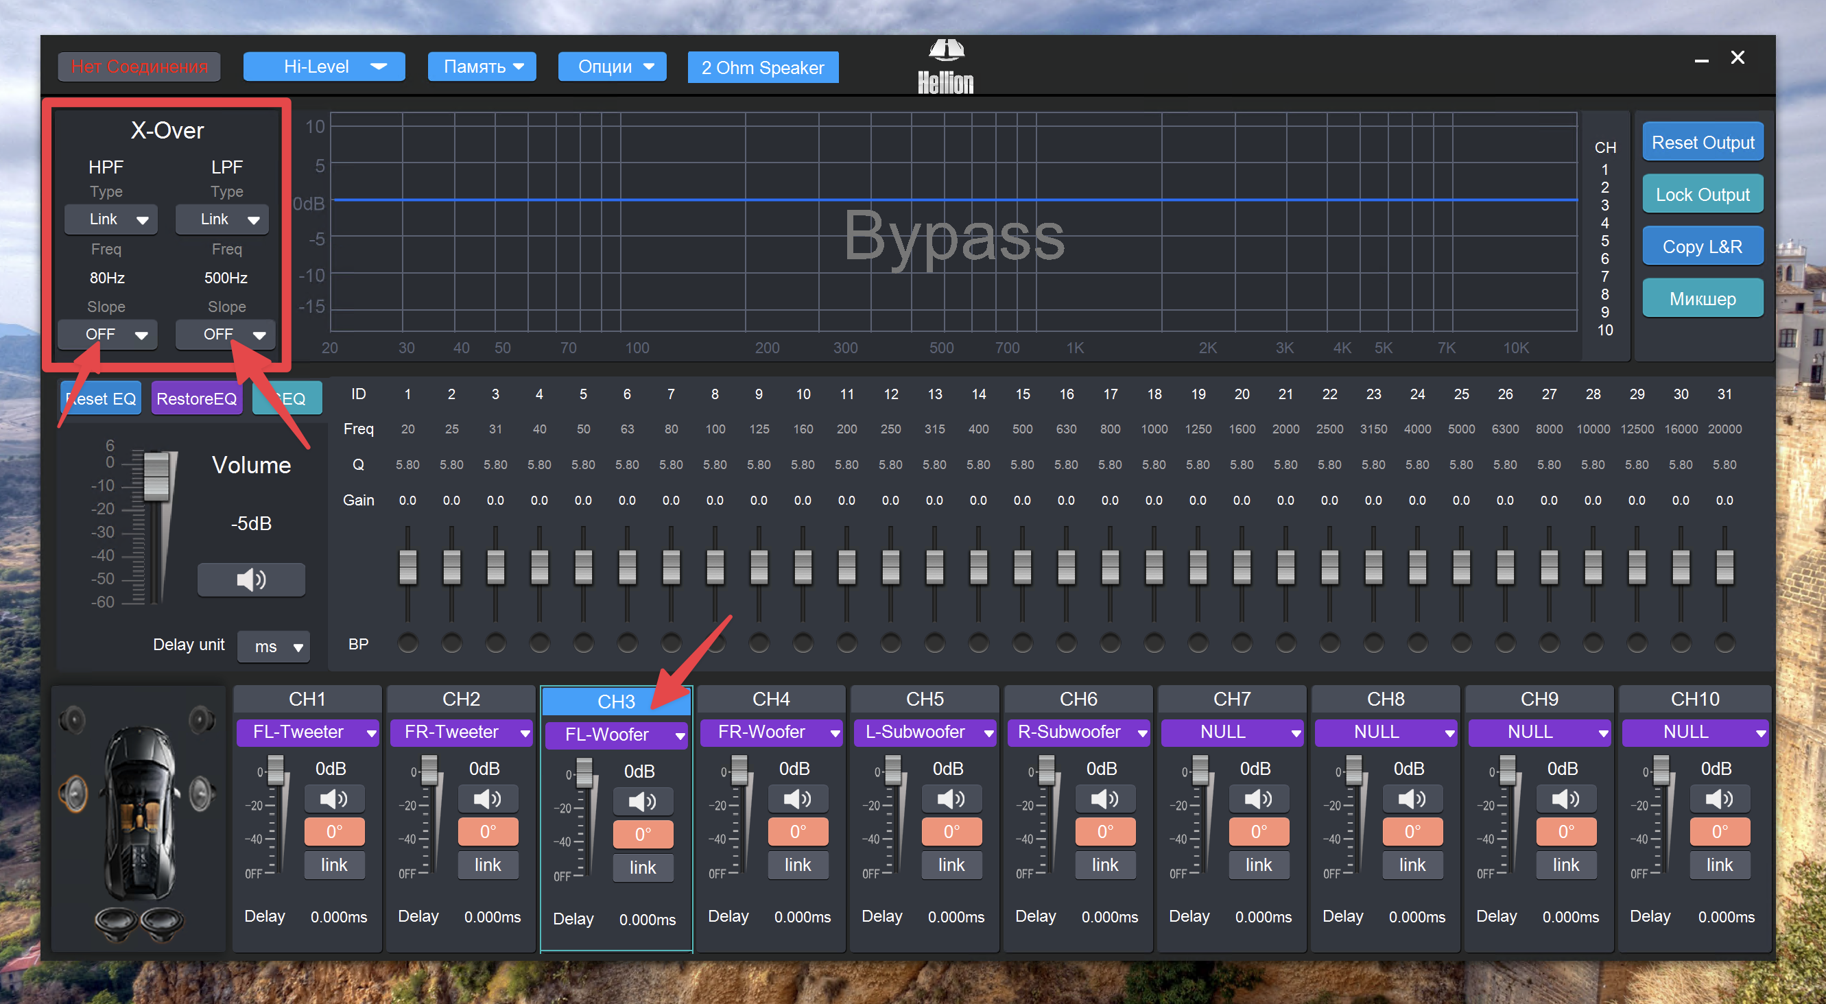Open the Опции menu
1826x1004 pixels.
tap(613, 67)
